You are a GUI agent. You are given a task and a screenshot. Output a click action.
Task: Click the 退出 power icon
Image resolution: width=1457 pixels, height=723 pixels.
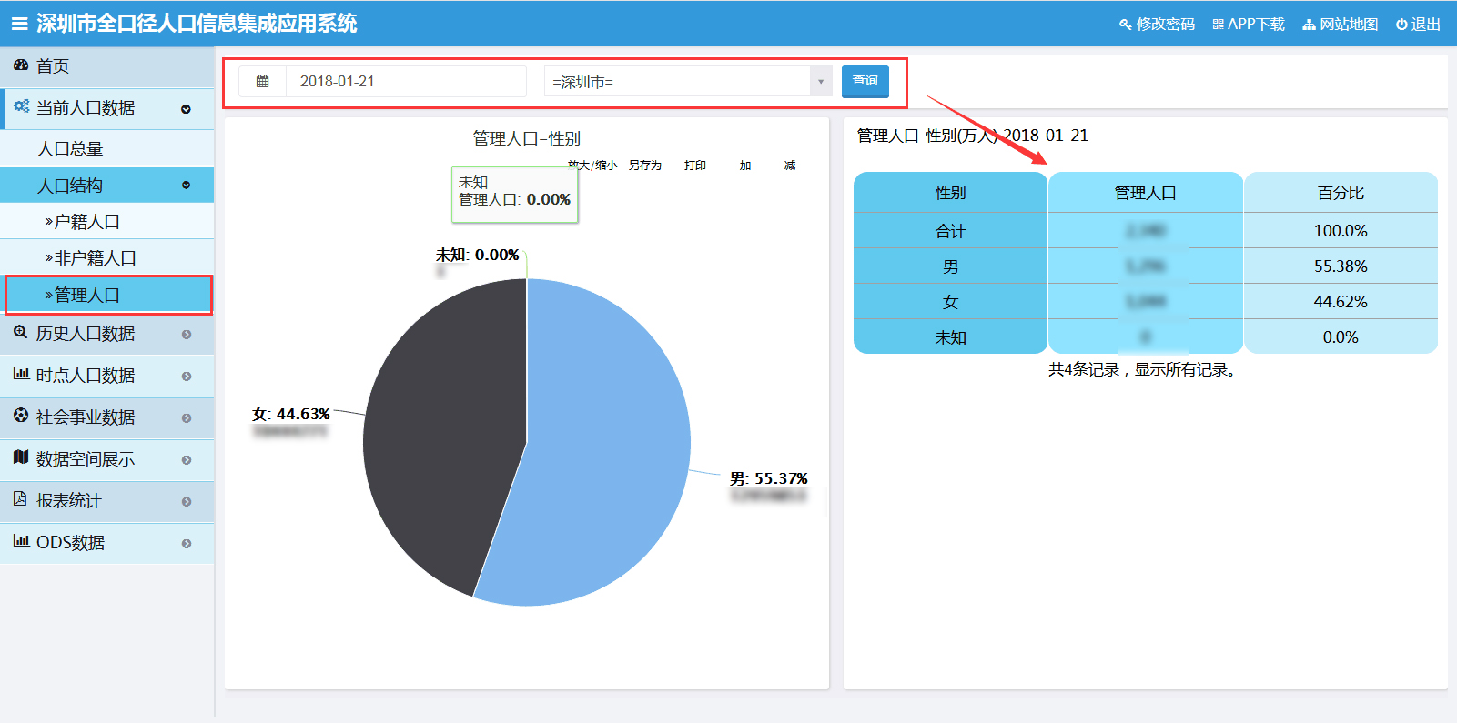1401,25
